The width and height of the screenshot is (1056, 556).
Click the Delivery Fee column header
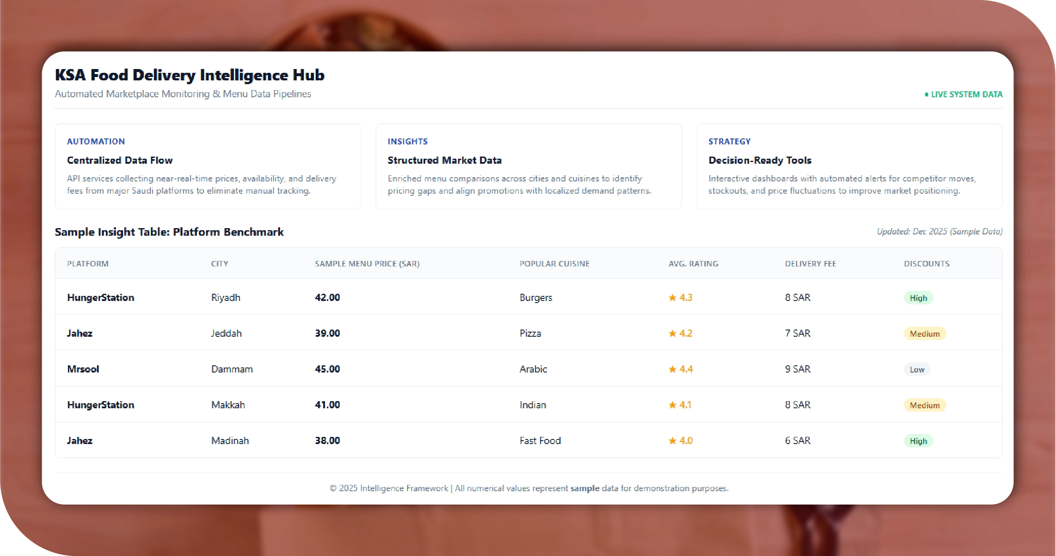[810, 264]
